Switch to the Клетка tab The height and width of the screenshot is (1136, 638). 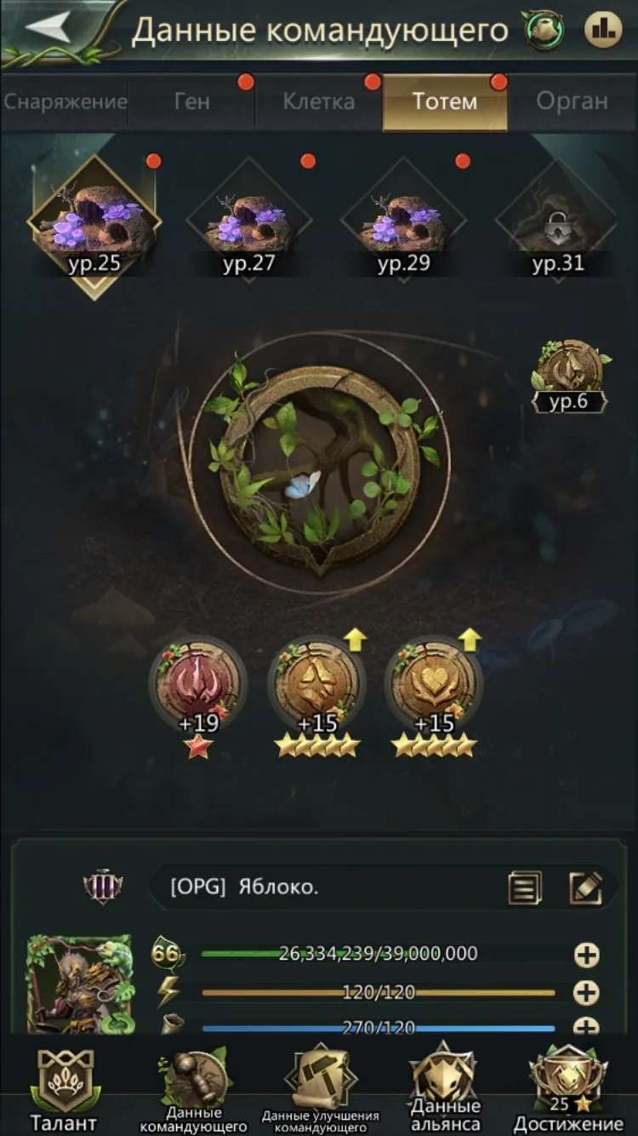[319, 102]
